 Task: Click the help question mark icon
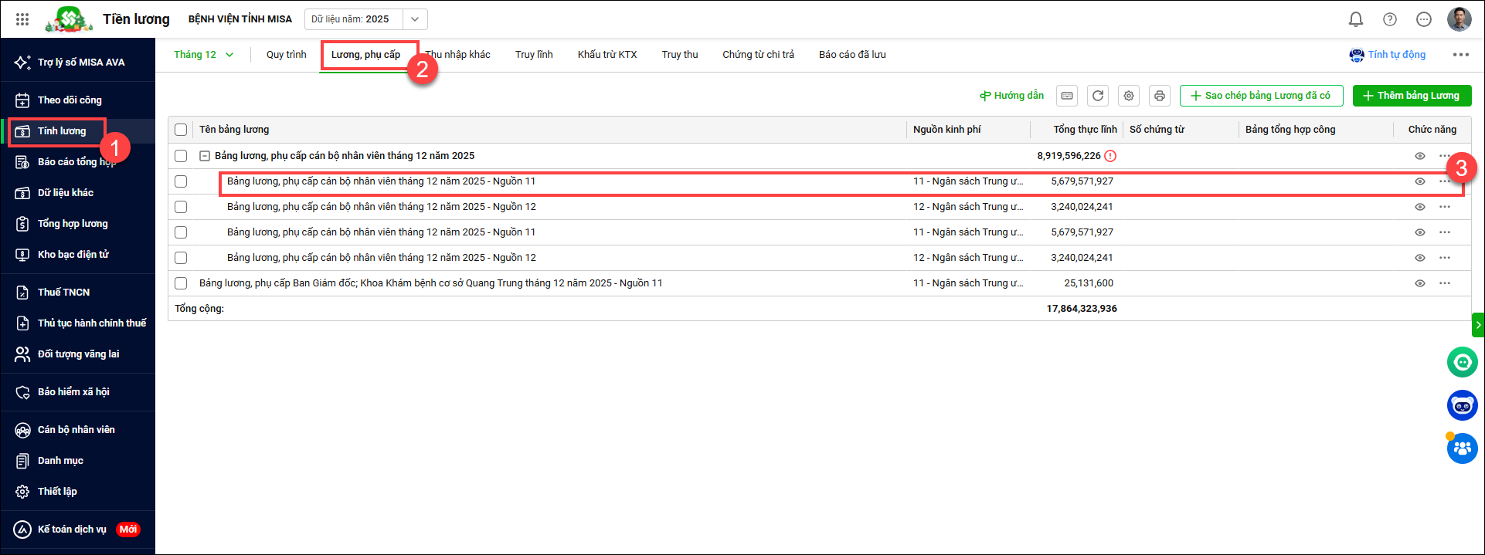(1389, 19)
